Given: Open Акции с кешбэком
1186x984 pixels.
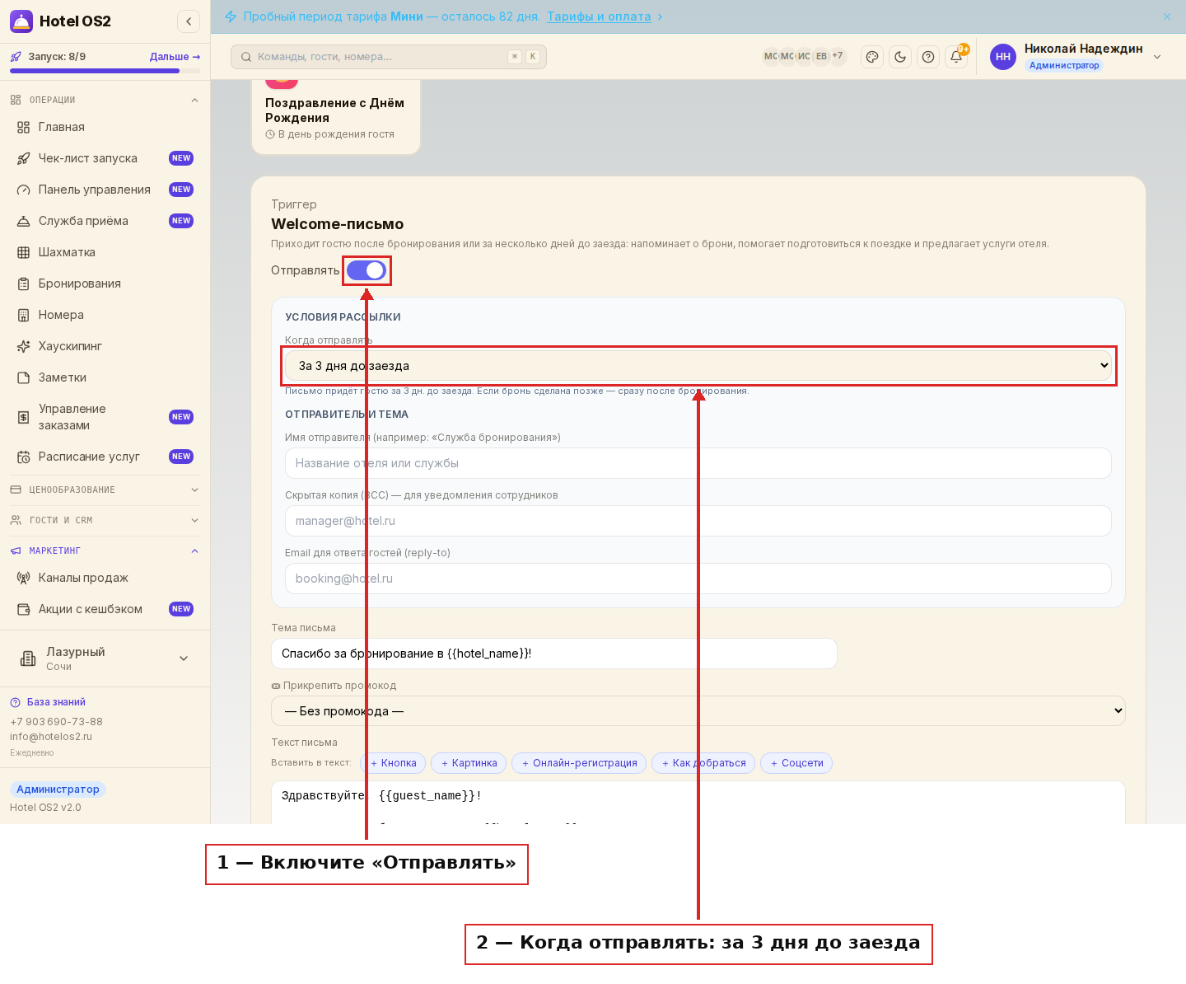Looking at the screenshot, I should [x=105, y=609].
